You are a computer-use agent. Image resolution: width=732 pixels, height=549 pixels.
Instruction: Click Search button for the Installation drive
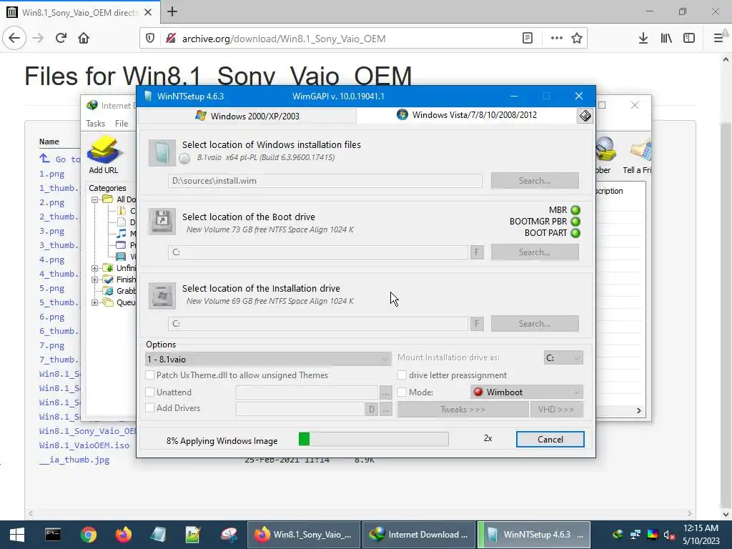535,324
